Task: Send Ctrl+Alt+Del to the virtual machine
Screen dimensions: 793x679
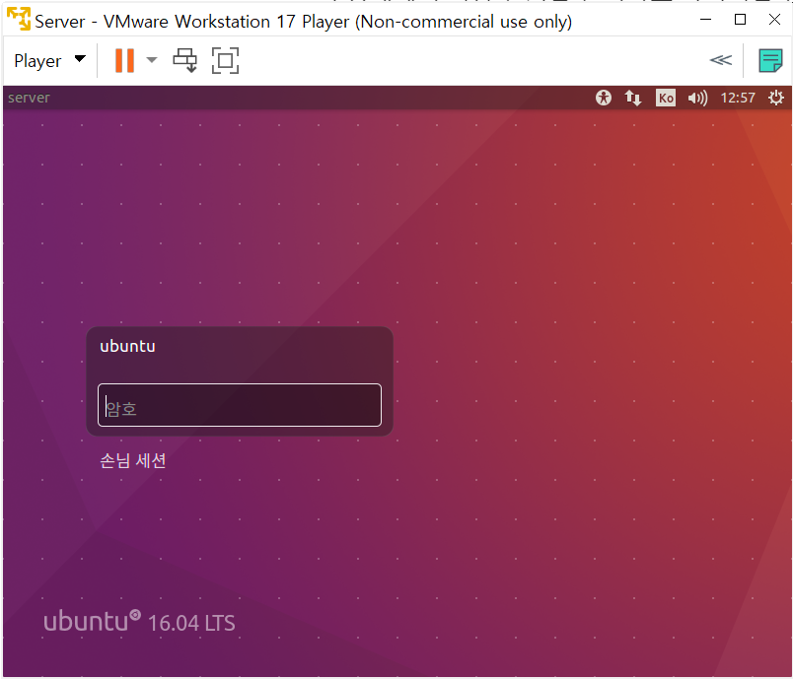Action: click(185, 61)
